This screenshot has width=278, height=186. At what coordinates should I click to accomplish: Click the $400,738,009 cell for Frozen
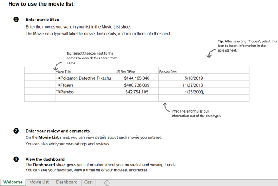point(136,85)
